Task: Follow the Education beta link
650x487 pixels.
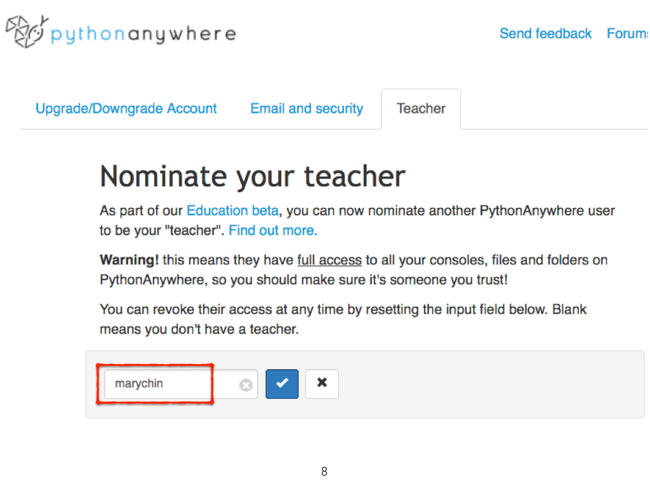Action: 232,211
